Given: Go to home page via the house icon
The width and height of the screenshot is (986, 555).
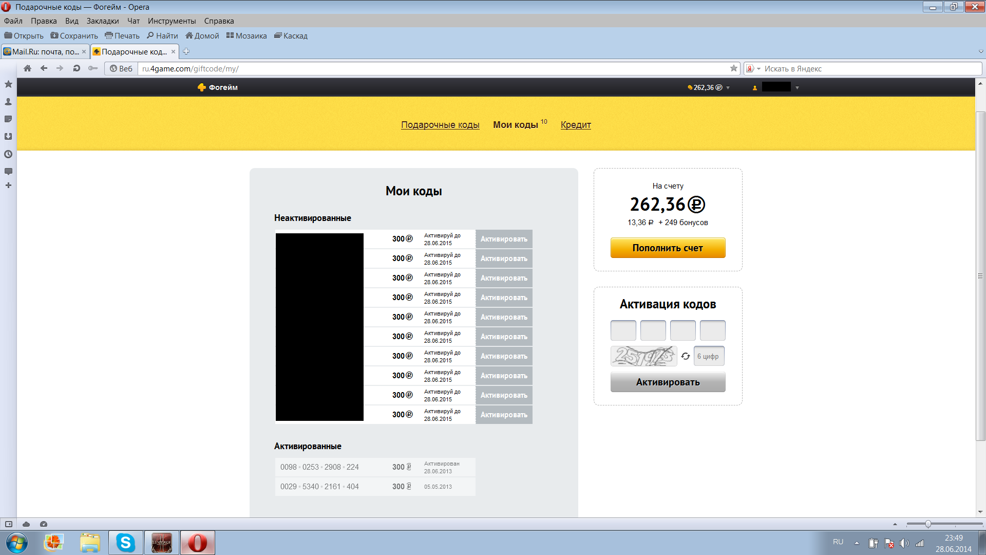Looking at the screenshot, I should point(28,68).
